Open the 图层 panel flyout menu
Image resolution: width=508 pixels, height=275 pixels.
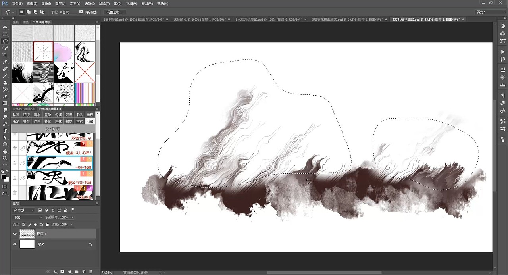coord(97,203)
